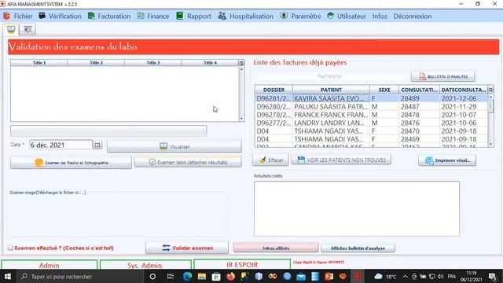Select the first monitor icon tab
This screenshot has height=283, width=503.
click(x=11, y=30)
